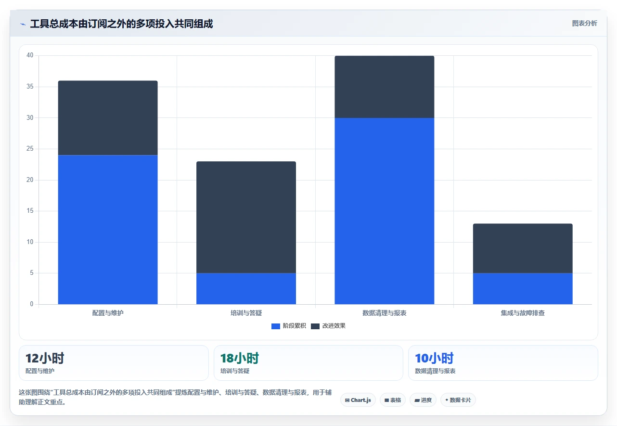This screenshot has width=617, height=426.
Task: Click the blue 阶段累积 legend color box
Action: point(276,326)
